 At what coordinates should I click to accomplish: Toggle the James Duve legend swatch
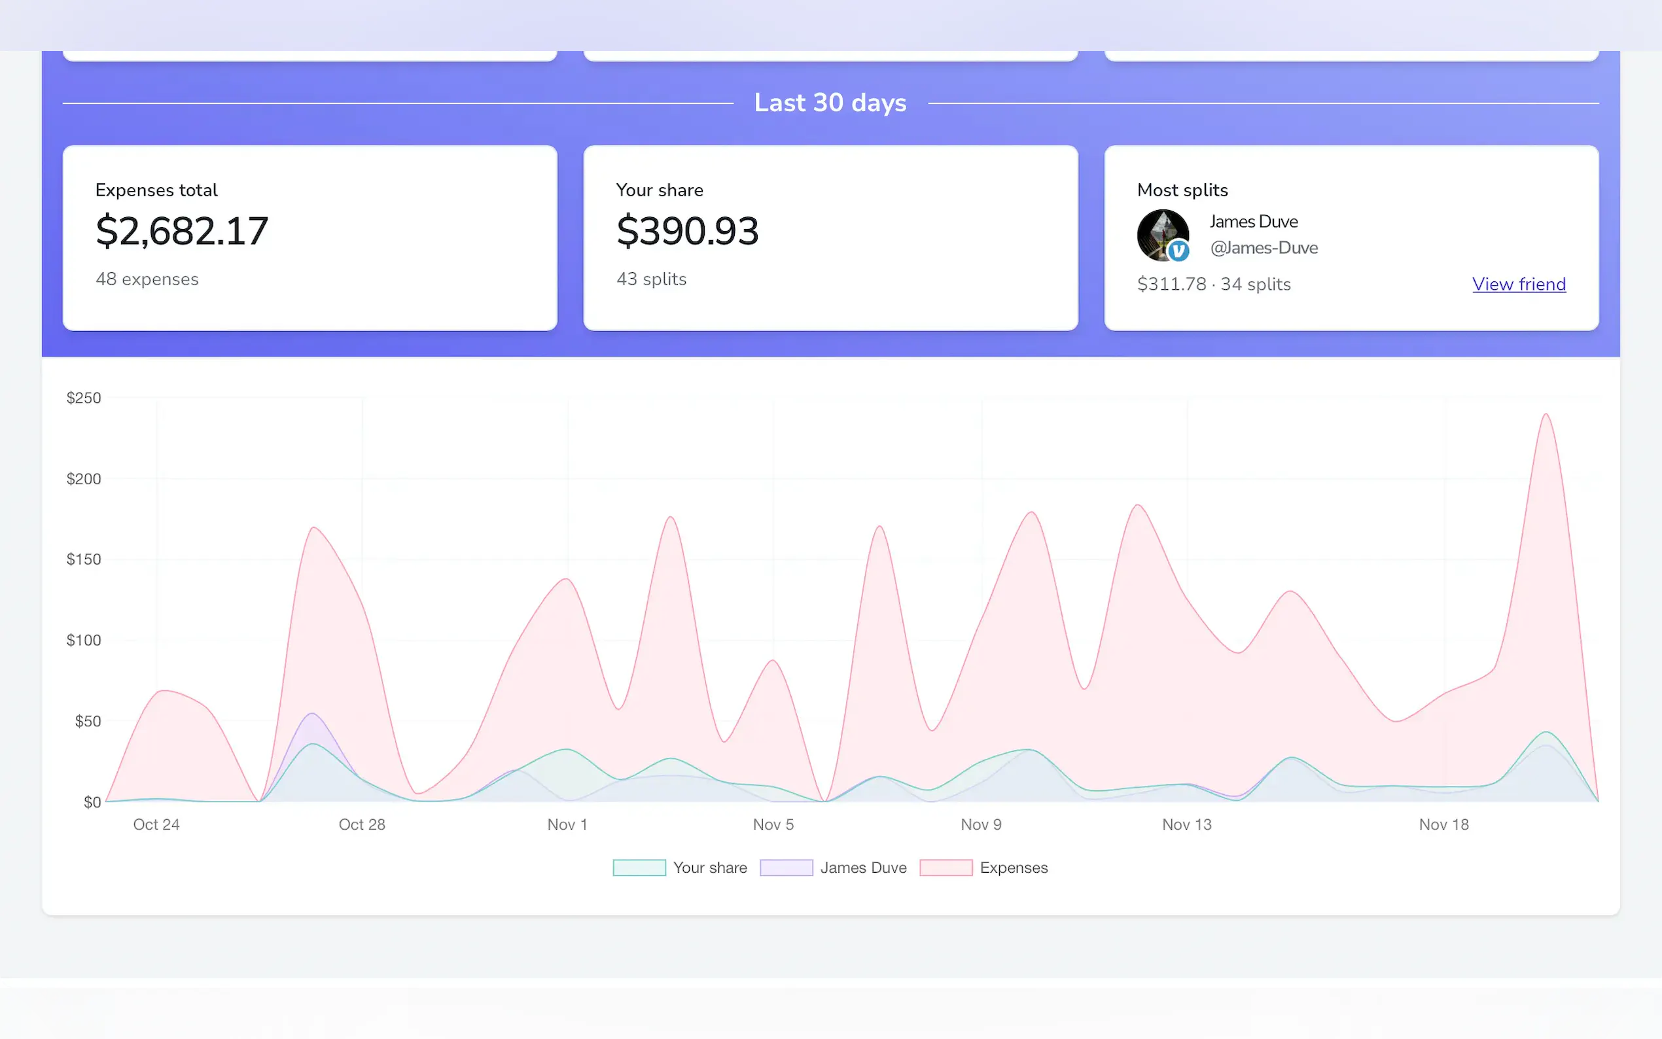coord(785,867)
